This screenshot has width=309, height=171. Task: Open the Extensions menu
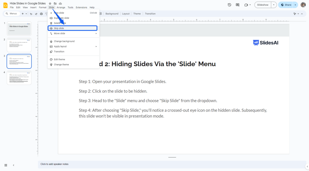[x=81, y=8]
